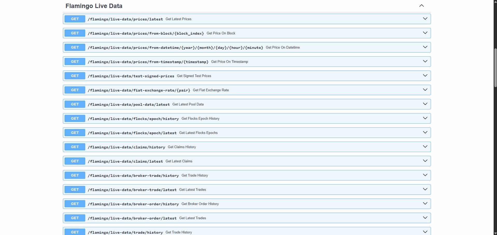Image resolution: width=497 pixels, height=235 pixels.
Task: Expand the broker-trade/history endpoint arrow
Action: 425,175
